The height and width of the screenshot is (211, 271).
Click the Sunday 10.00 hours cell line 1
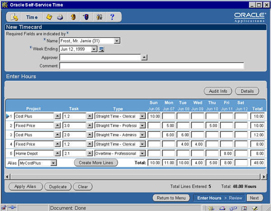point(154,116)
